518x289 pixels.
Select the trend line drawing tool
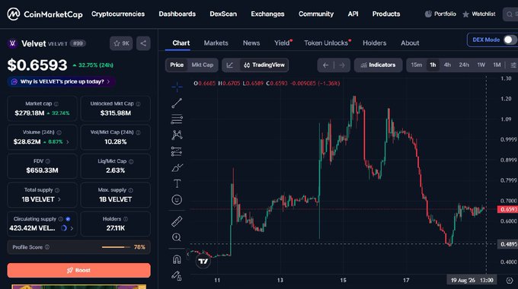tap(177, 103)
